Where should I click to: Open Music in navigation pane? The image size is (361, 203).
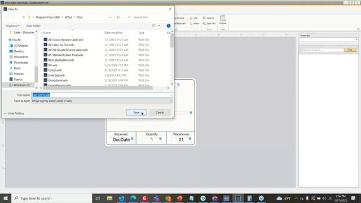(17, 68)
